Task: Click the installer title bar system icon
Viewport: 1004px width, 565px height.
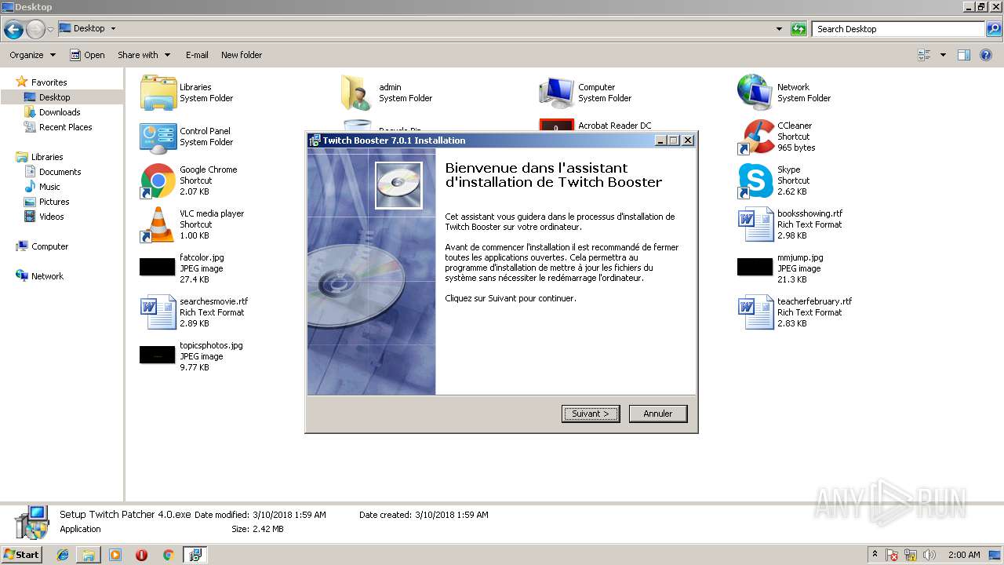Action: [x=315, y=140]
